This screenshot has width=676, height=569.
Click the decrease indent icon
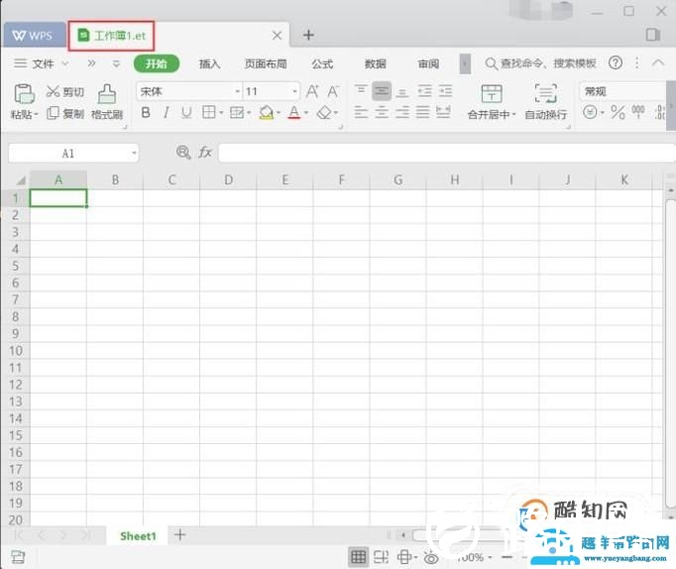point(424,91)
